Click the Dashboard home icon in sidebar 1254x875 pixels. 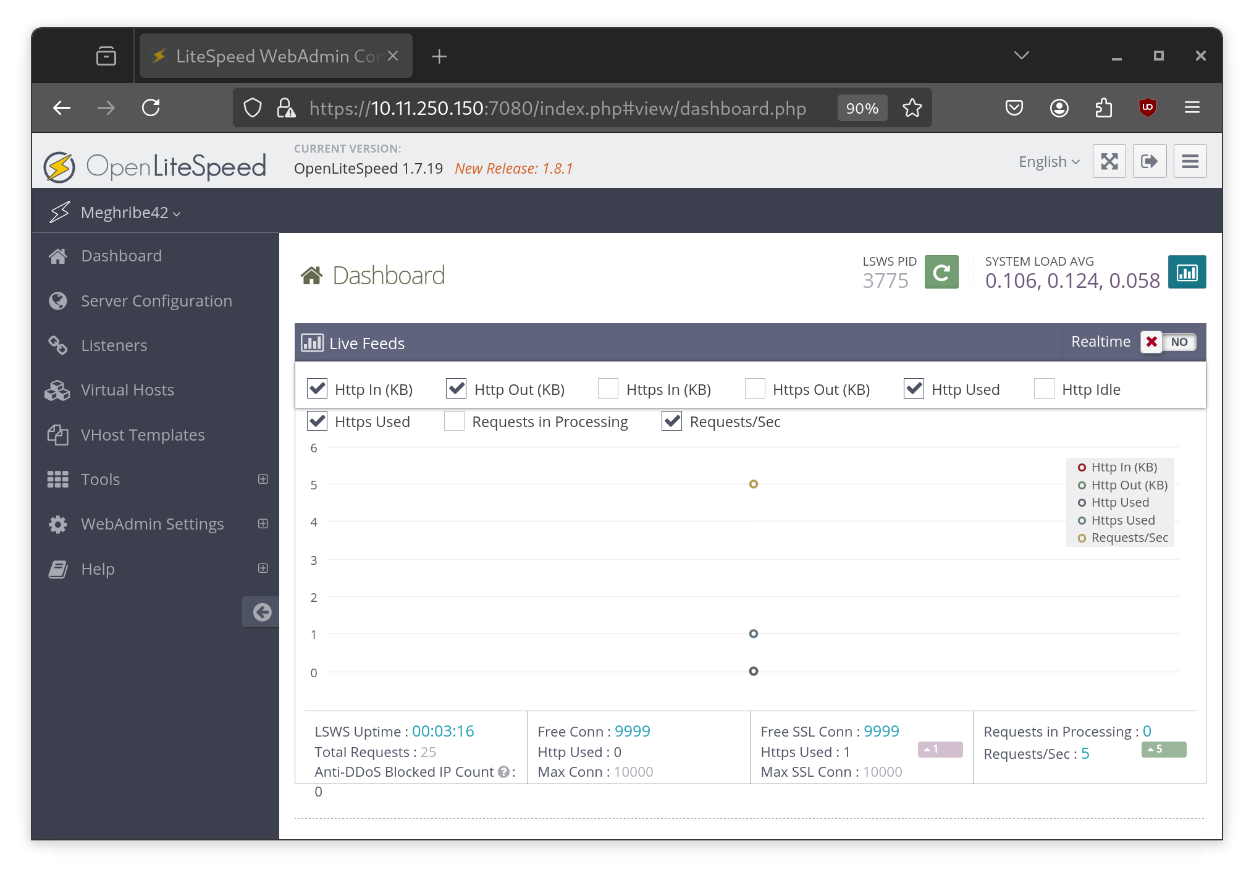(x=58, y=256)
